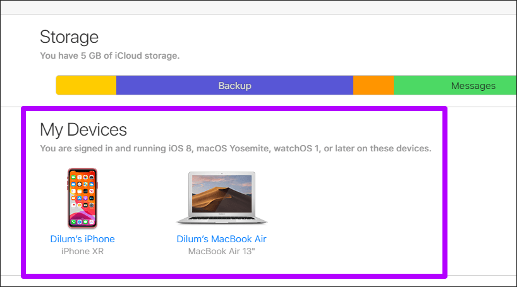This screenshot has width=517, height=287.
Task: Click the Backup label in storage bar
Action: [234, 86]
